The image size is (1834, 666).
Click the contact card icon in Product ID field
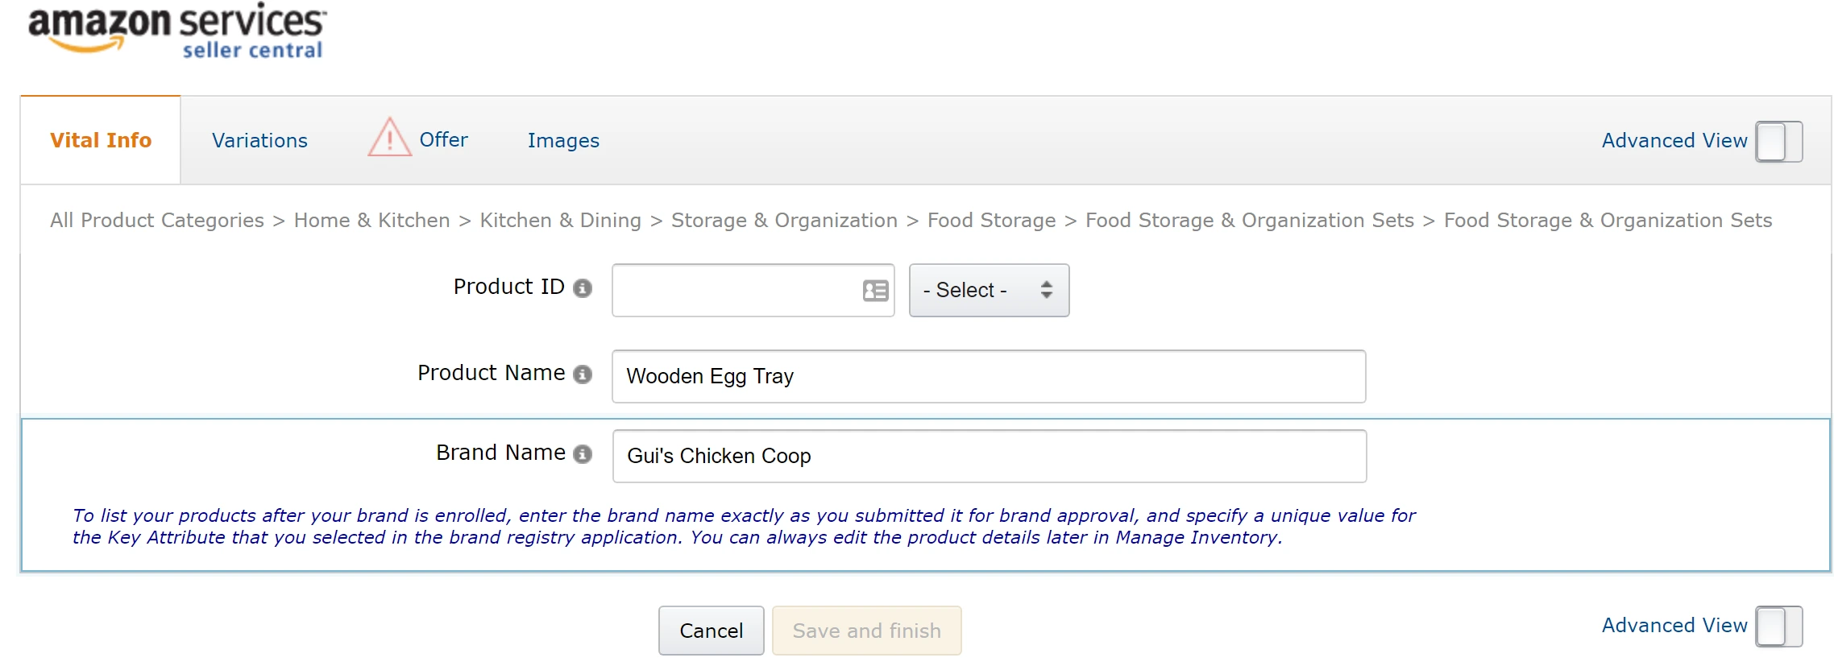(875, 291)
